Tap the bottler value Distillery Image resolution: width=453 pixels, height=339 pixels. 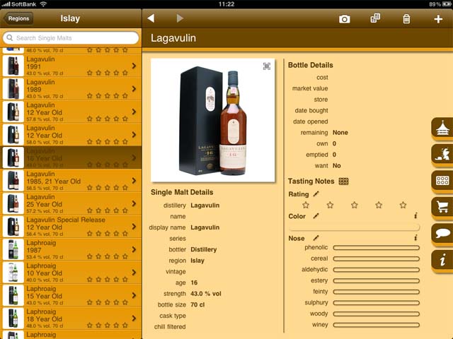[203, 249]
